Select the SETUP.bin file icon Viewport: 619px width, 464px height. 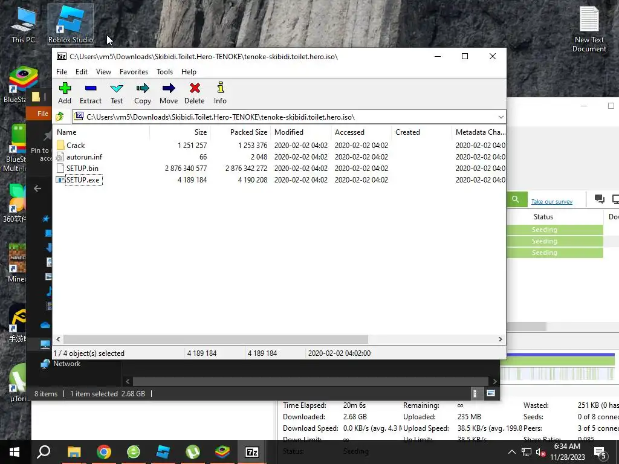point(60,168)
